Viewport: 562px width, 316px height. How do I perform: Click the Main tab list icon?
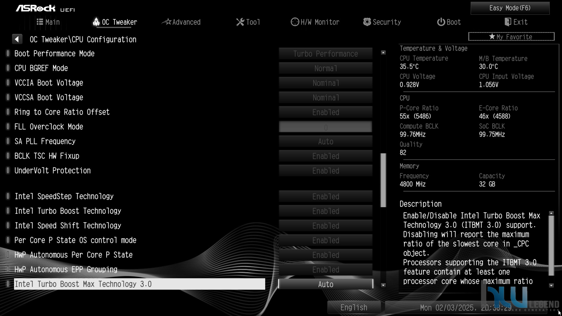point(40,22)
